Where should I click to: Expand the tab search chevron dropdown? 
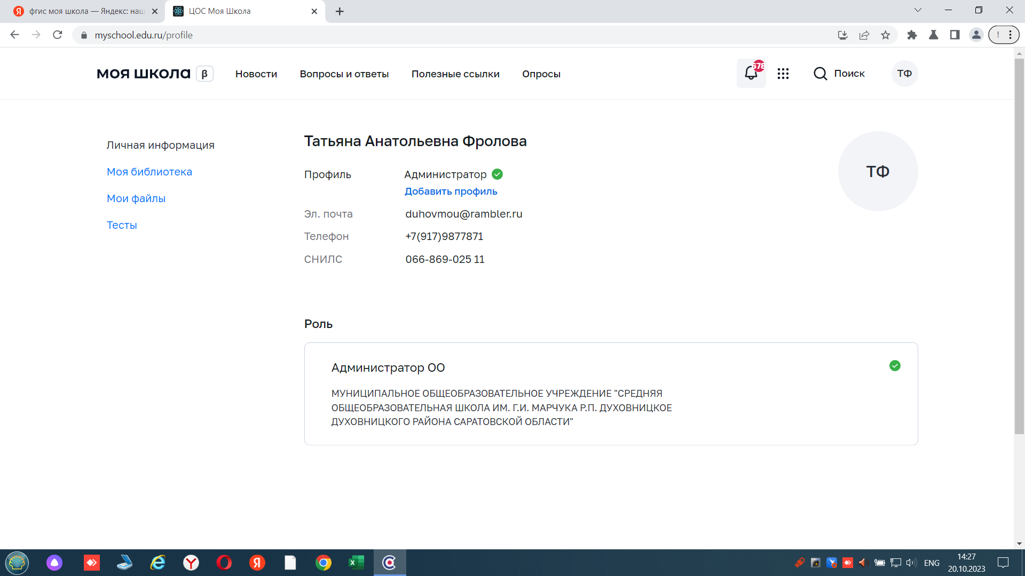point(918,10)
